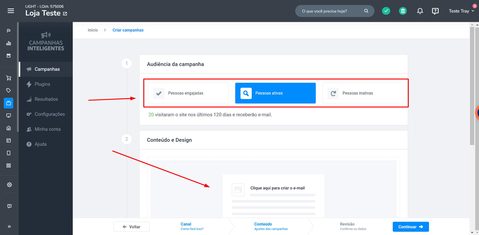Open the bar chart reports icon
Screen dimensions: 479x235
coord(9,43)
